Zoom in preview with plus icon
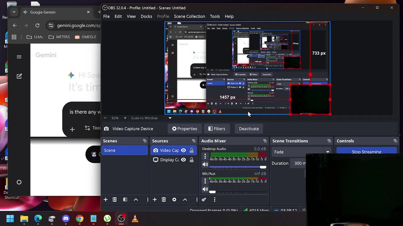 pyautogui.click(x=125, y=118)
